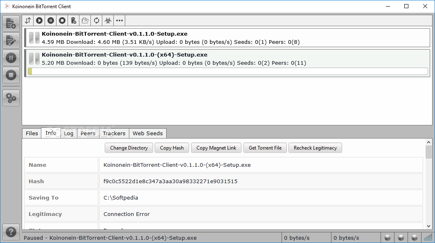Maximize the Koinonein window
The width and height of the screenshot is (435, 243).
click(x=406, y=7)
